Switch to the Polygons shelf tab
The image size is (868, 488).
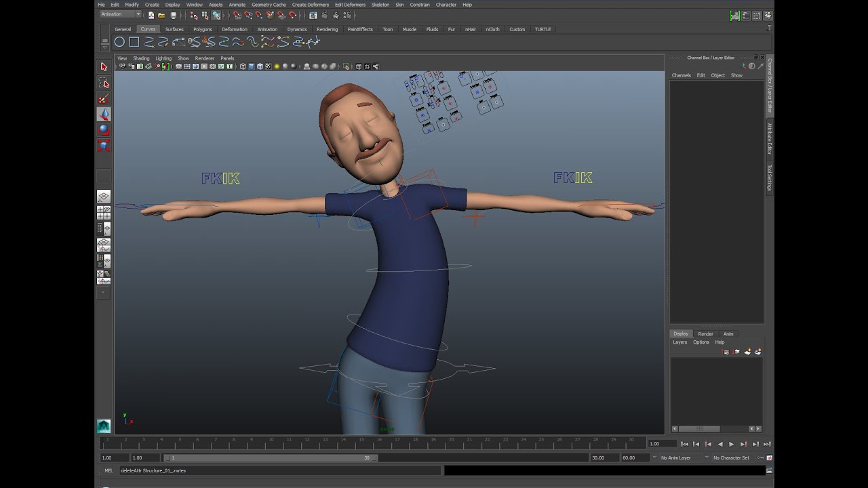click(203, 29)
